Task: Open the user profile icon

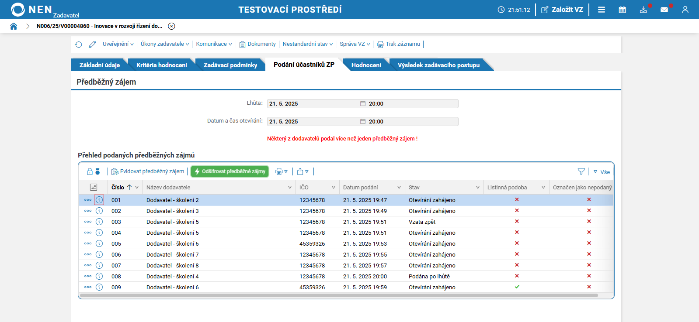Action: 685,10
